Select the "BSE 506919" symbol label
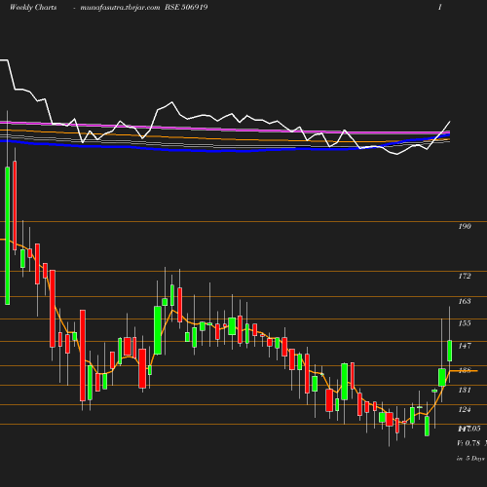 pyautogui.click(x=186, y=8)
